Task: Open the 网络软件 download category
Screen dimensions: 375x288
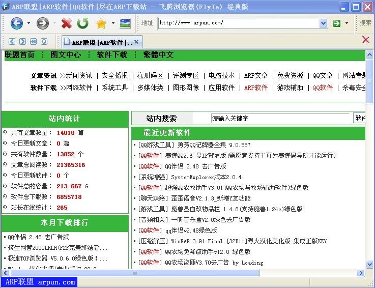Action: [79, 88]
